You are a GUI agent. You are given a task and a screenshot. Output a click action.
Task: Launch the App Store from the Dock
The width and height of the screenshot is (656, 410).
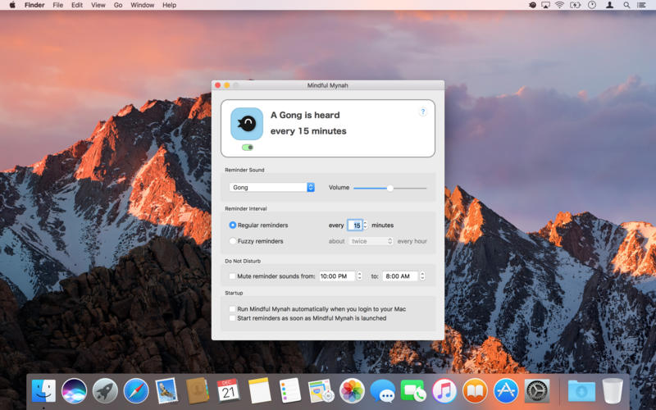(506, 390)
